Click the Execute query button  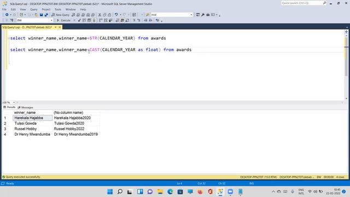tap(63, 20)
